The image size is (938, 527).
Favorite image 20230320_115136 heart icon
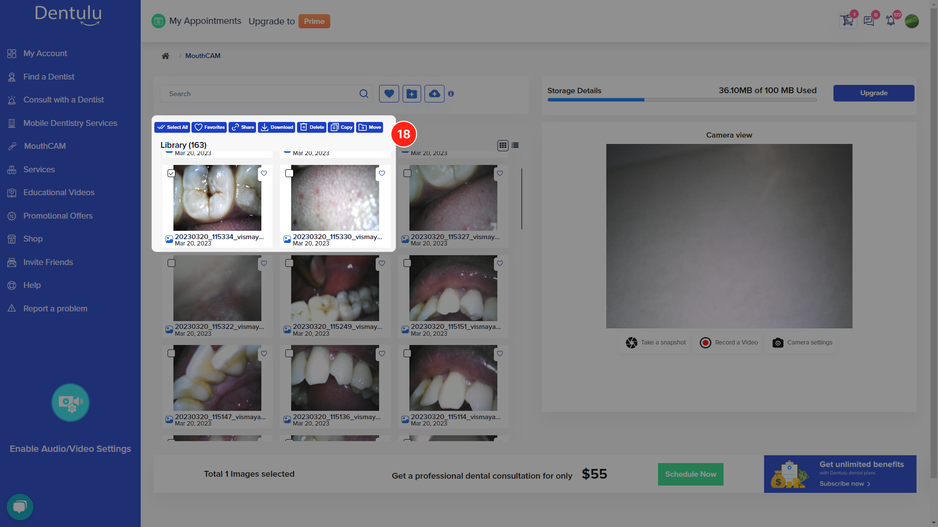coord(382,354)
